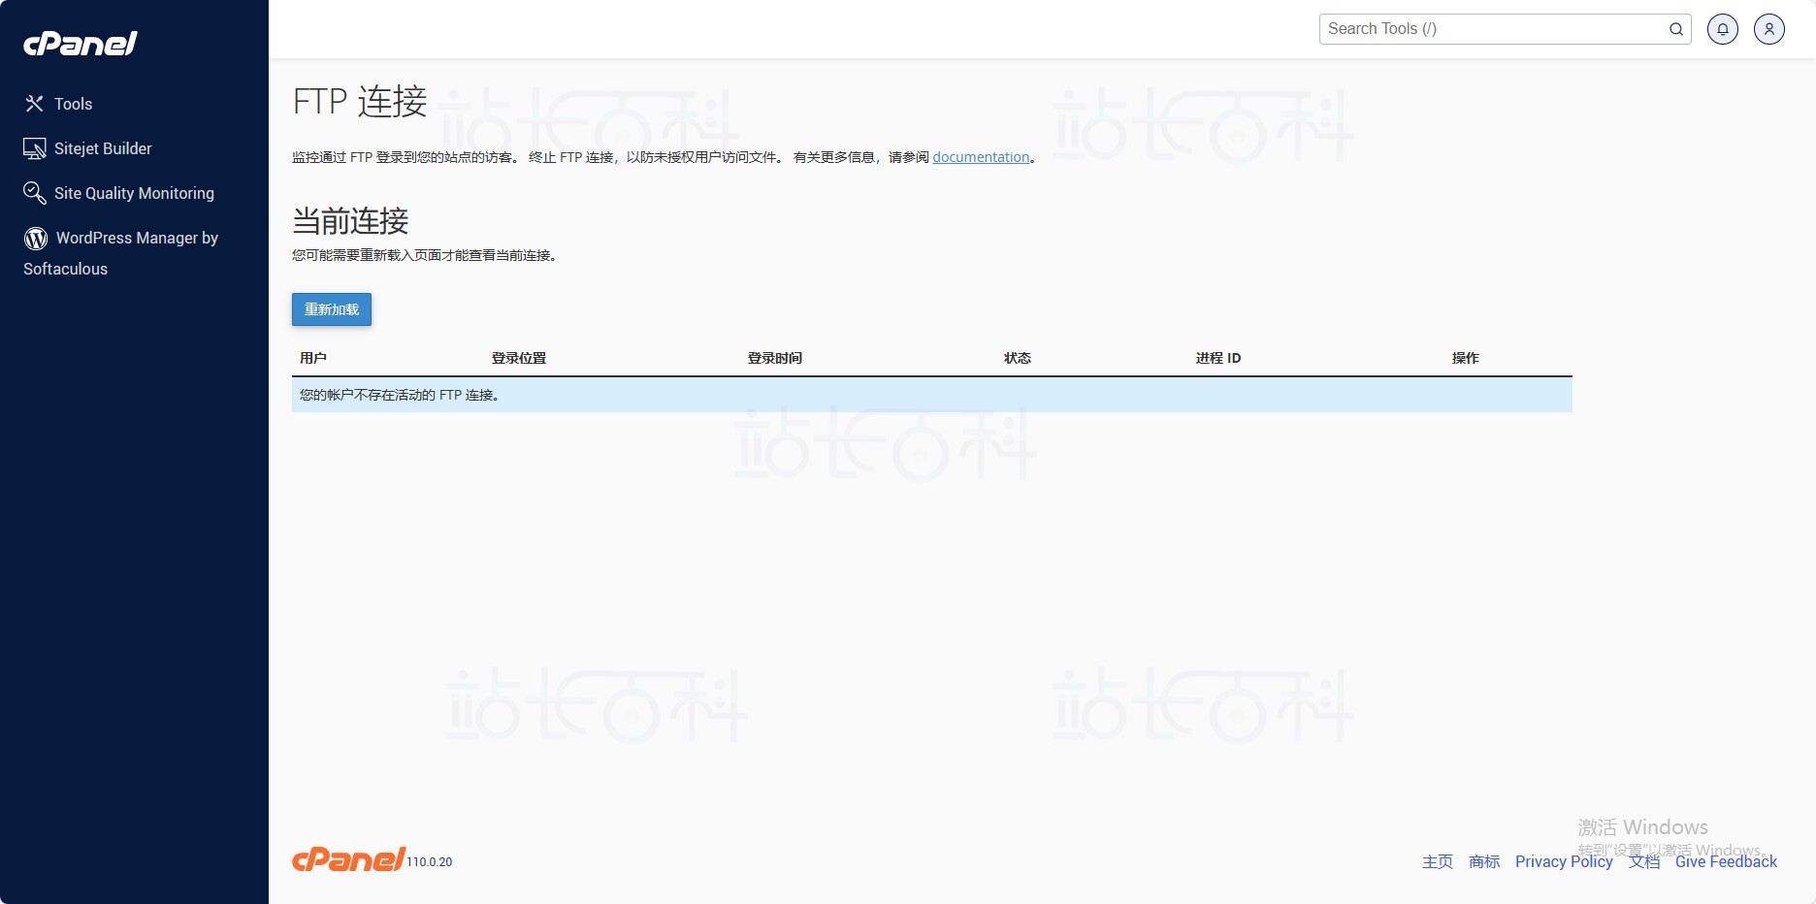Click the cPanel logo in the footer
The width and height of the screenshot is (1816, 904).
click(x=348, y=858)
